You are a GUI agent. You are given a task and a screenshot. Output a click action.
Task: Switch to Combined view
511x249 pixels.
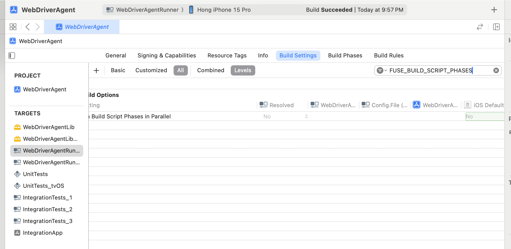pos(211,70)
